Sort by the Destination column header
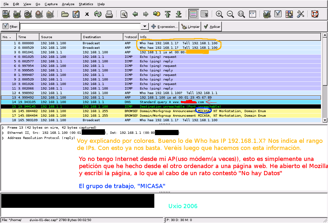Image resolution: width=328 pixels, height=223 pixels. [x=102, y=37]
